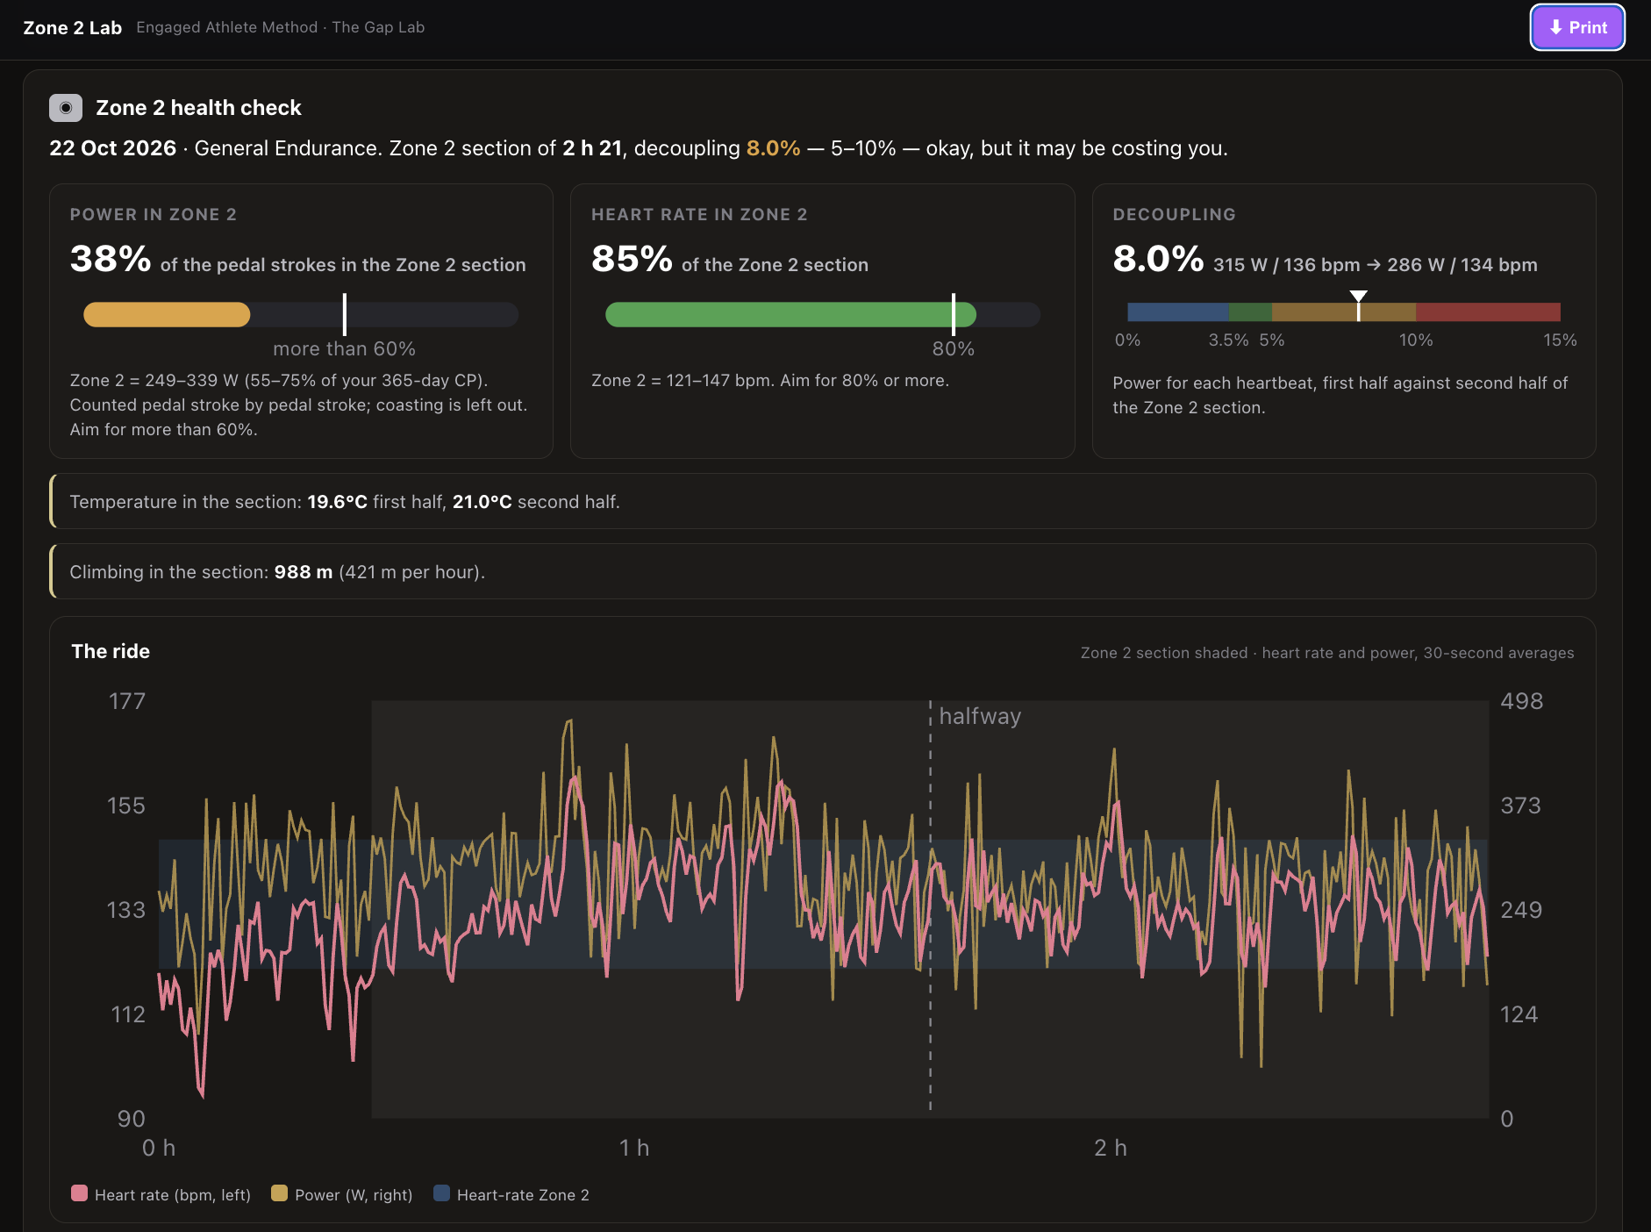Click the '2 h' time axis label

tap(1111, 1148)
